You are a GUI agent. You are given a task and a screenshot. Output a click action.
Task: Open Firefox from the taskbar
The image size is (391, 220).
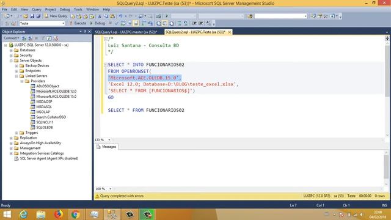pyautogui.click(x=59, y=215)
